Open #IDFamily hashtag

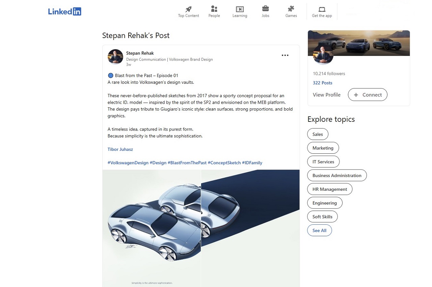tap(252, 163)
